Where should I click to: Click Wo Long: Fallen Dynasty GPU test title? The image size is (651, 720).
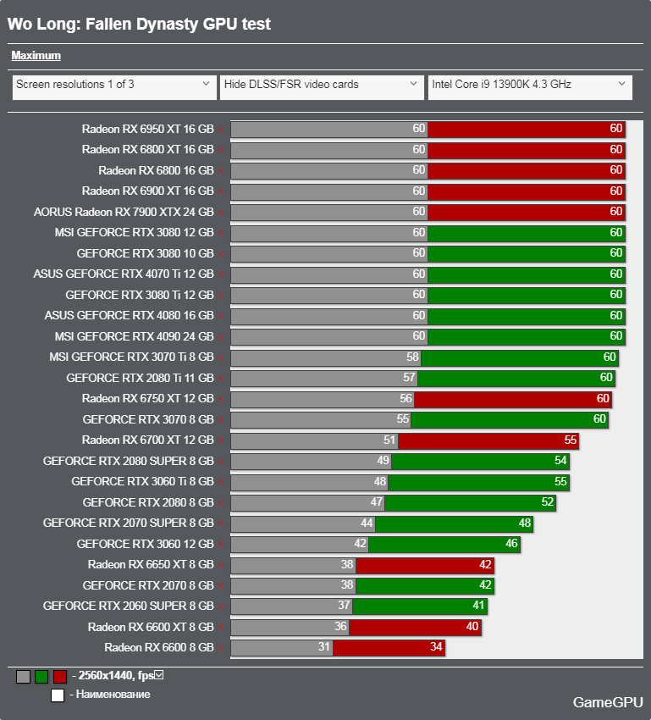click(x=139, y=24)
